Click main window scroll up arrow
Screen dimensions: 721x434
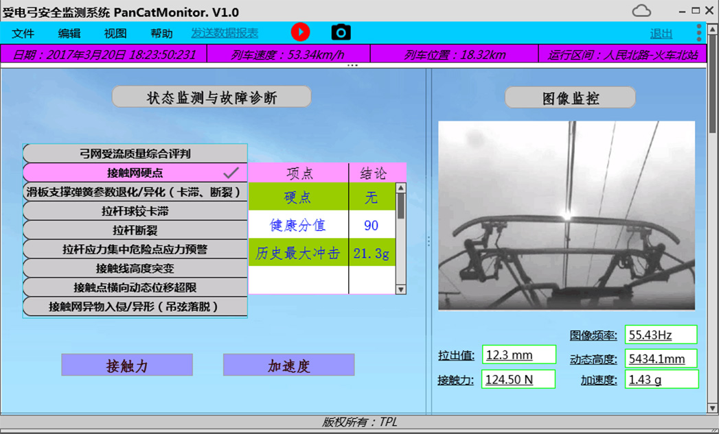713,29
